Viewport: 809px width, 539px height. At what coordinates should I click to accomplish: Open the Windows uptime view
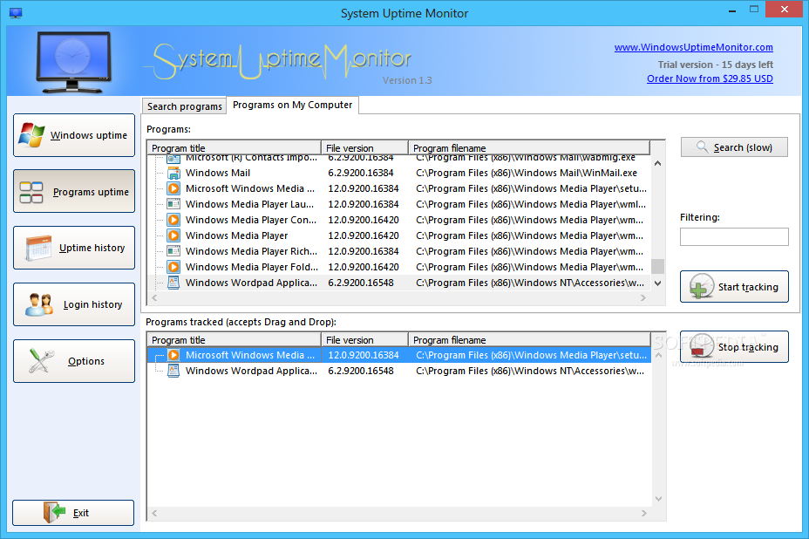click(74, 135)
